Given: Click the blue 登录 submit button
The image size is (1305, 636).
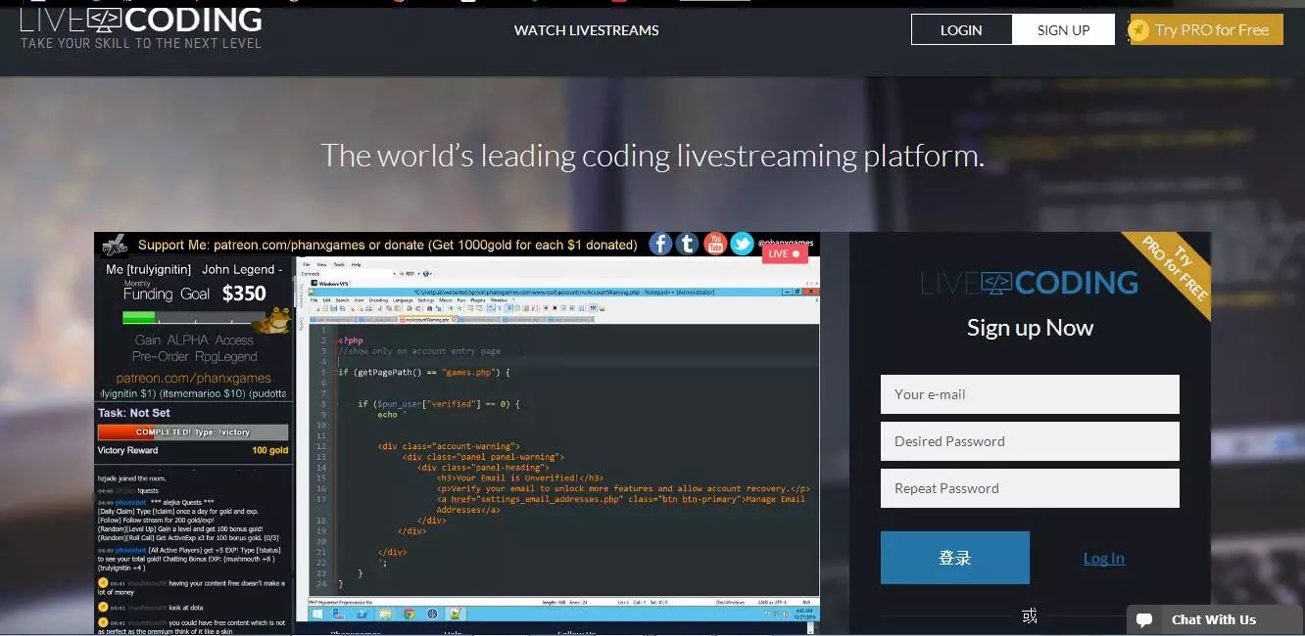Looking at the screenshot, I should coord(955,558).
